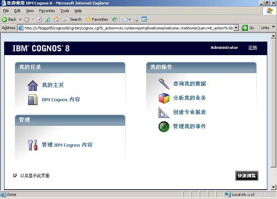This screenshot has height=199, width=277.
Task: Open the Mail button dropdown arrow
Action: tap(129, 19)
